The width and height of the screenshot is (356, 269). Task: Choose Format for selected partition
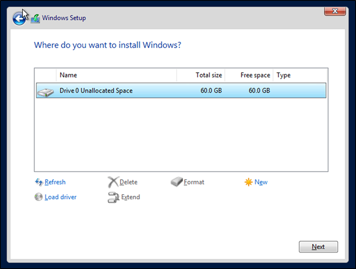194,182
